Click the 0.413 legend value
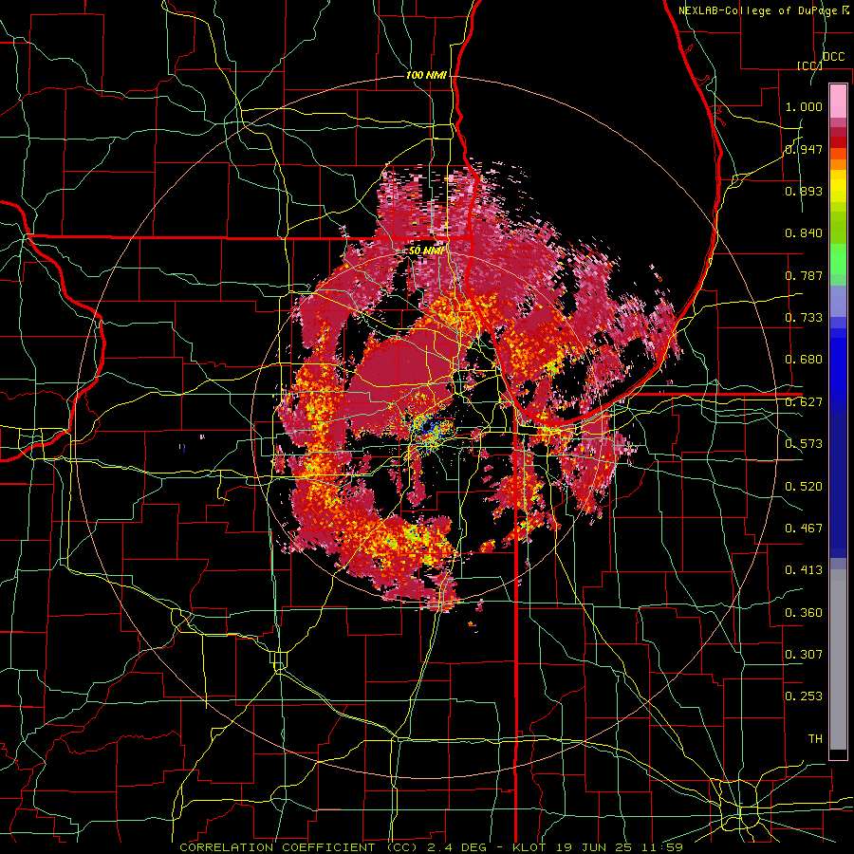 pos(804,570)
